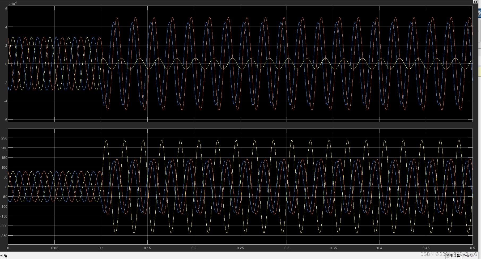Click the '0.05' time-axis tick label
Screen dimensions: 481x259
[55, 248]
